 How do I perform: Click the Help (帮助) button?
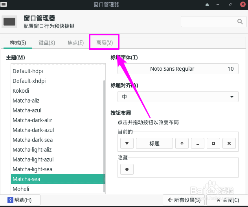point(20,200)
